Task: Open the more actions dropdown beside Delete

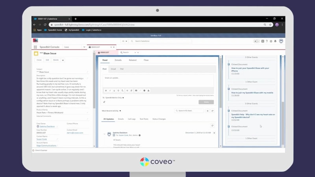Action: tap(63, 60)
